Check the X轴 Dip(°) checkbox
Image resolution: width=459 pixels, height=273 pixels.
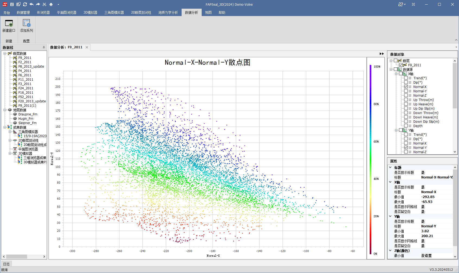406,82
